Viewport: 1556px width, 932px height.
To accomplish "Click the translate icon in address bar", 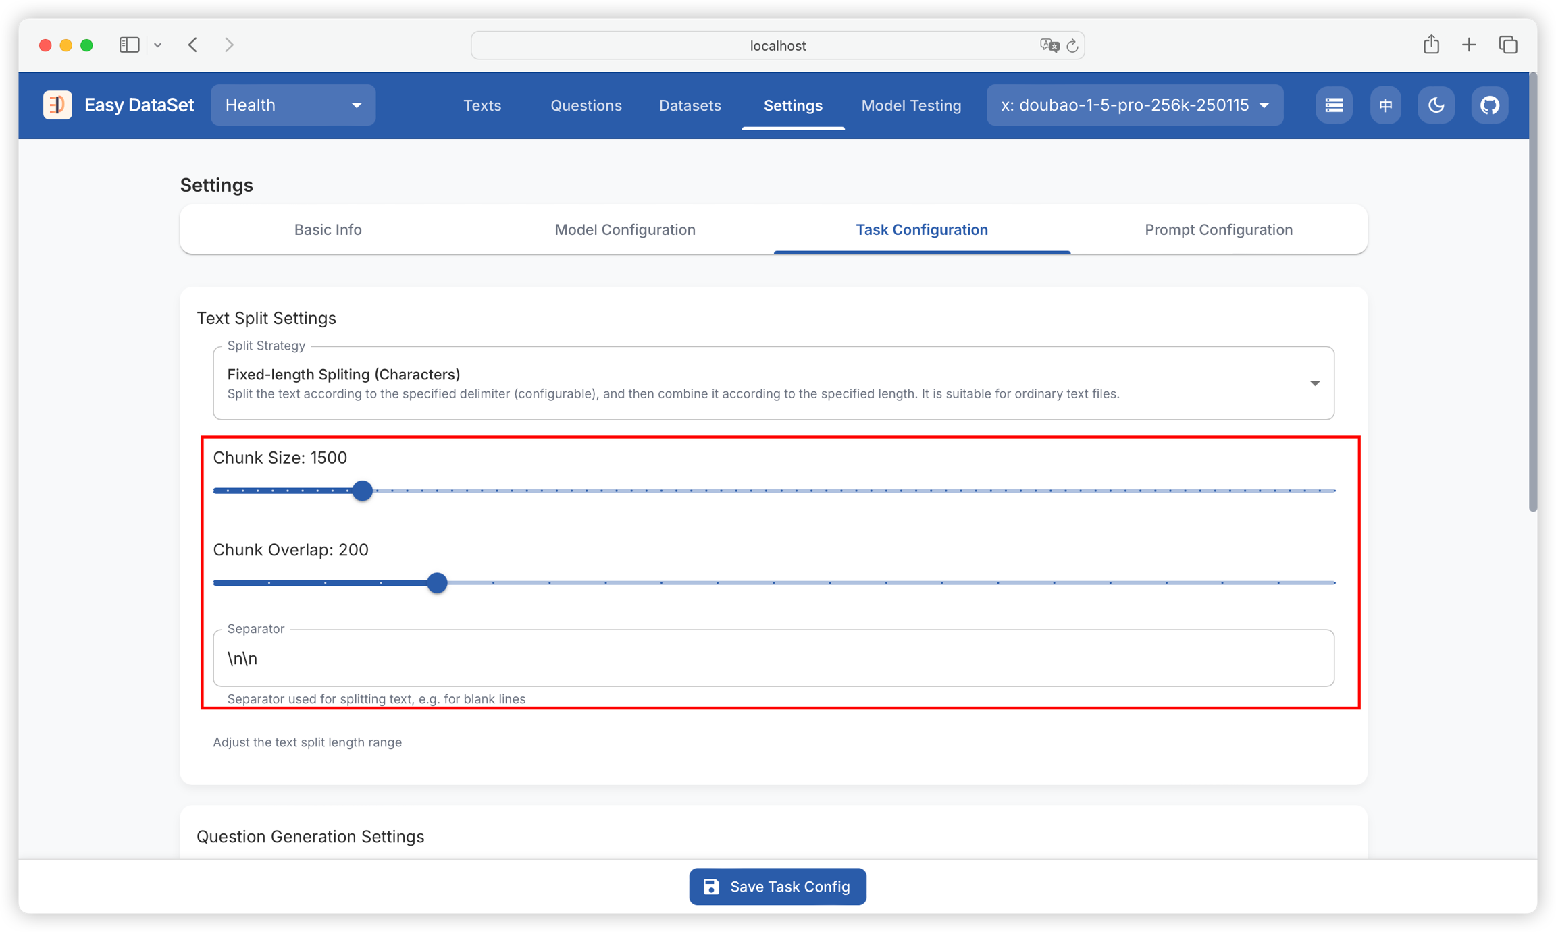I will click(x=1049, y=45).
